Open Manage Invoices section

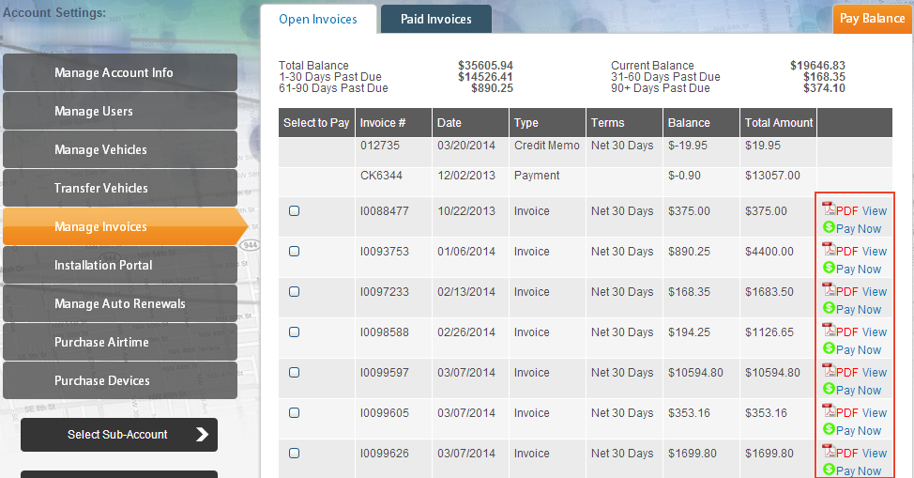click(126, 226)
